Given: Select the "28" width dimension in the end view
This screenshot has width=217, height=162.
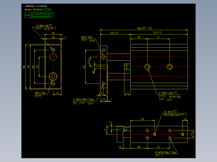Looking at the screenshot, I should click(53, 37).
